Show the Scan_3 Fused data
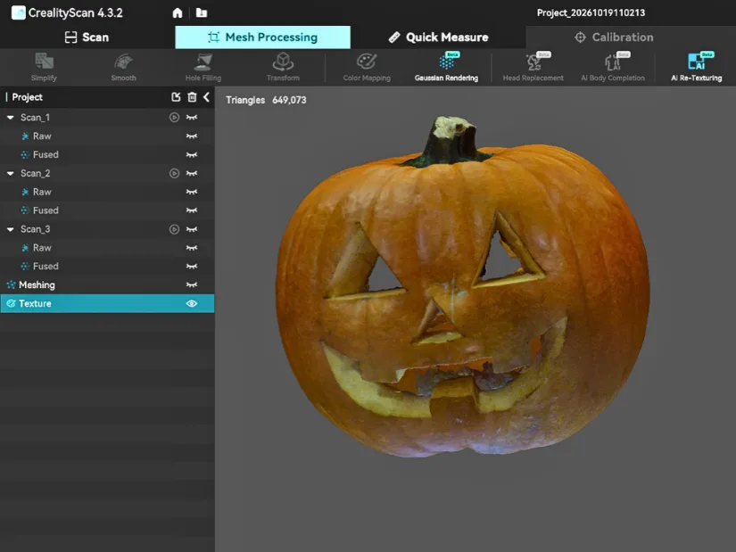736x552 pixels. [192, 266]
